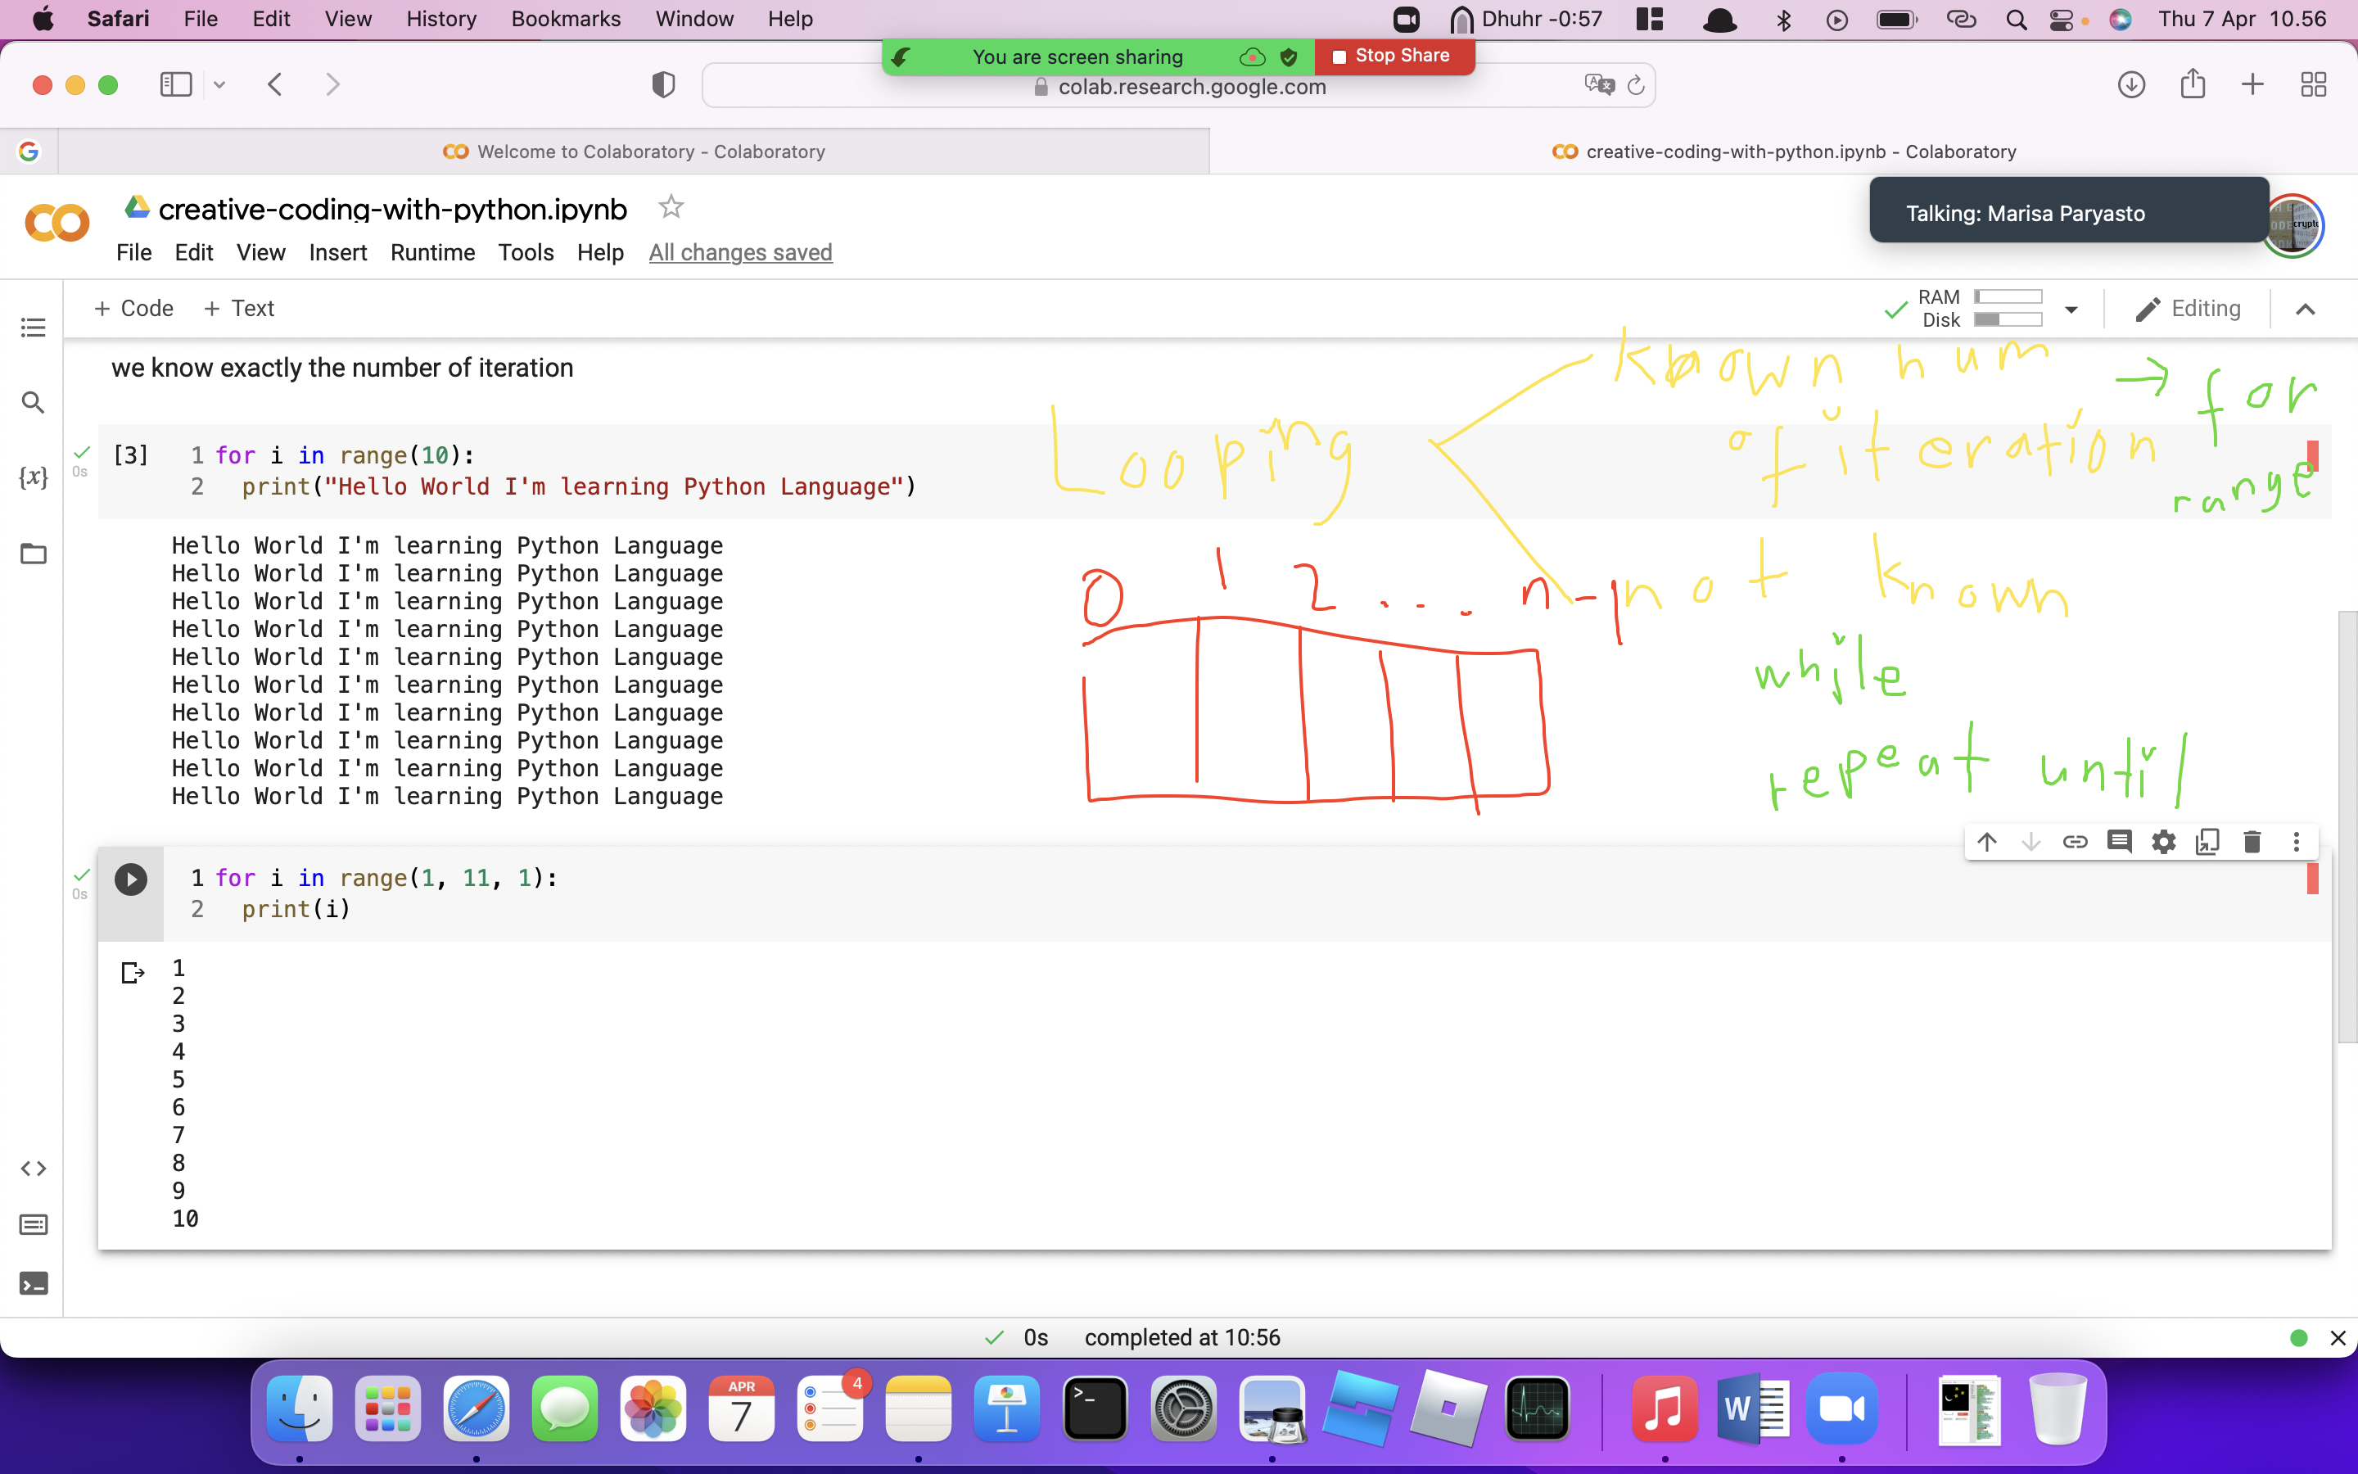Open the table of contents sidebar icon
Screen dimensions: 2358x1474
(33, 328)
